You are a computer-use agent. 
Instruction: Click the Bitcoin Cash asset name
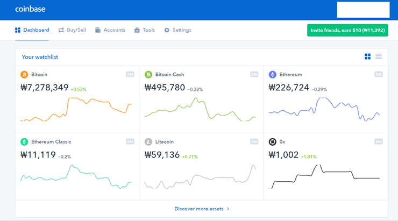(169, 75)
